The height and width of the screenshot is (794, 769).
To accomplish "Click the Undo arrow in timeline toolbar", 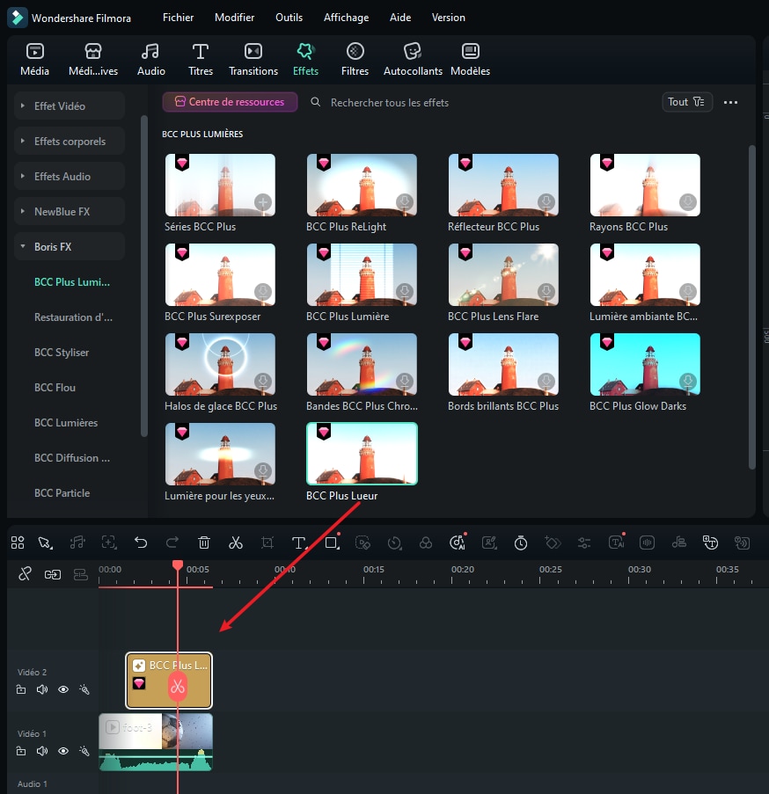I will pyautogui.click(x=141, y=543).
